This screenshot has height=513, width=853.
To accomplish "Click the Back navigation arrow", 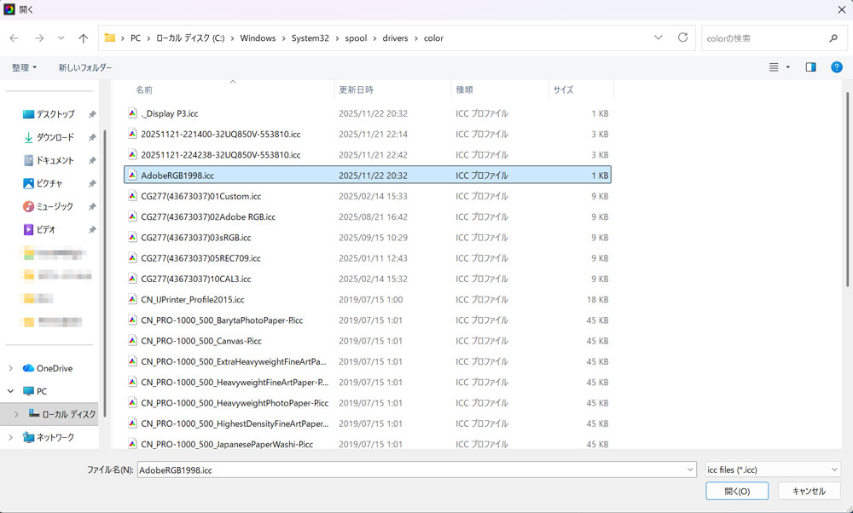I will tap(14, 38).
